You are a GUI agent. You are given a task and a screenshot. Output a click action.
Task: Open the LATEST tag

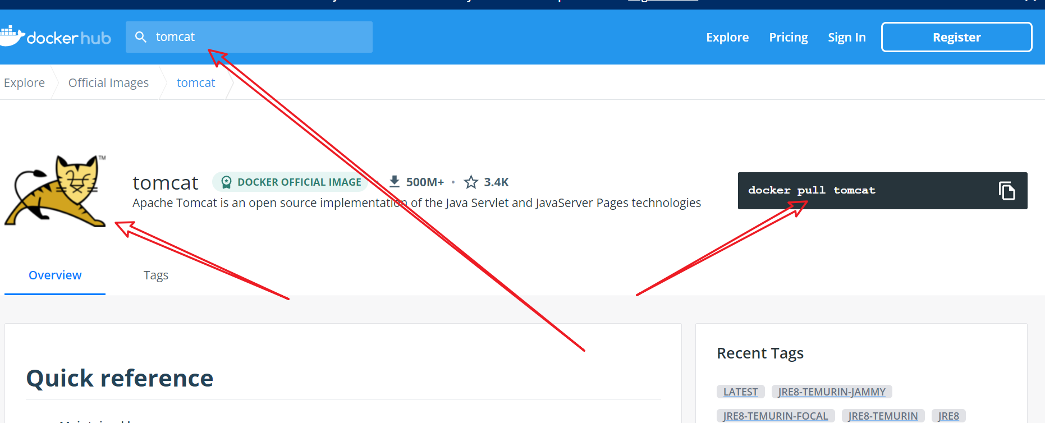click(740, 392)
